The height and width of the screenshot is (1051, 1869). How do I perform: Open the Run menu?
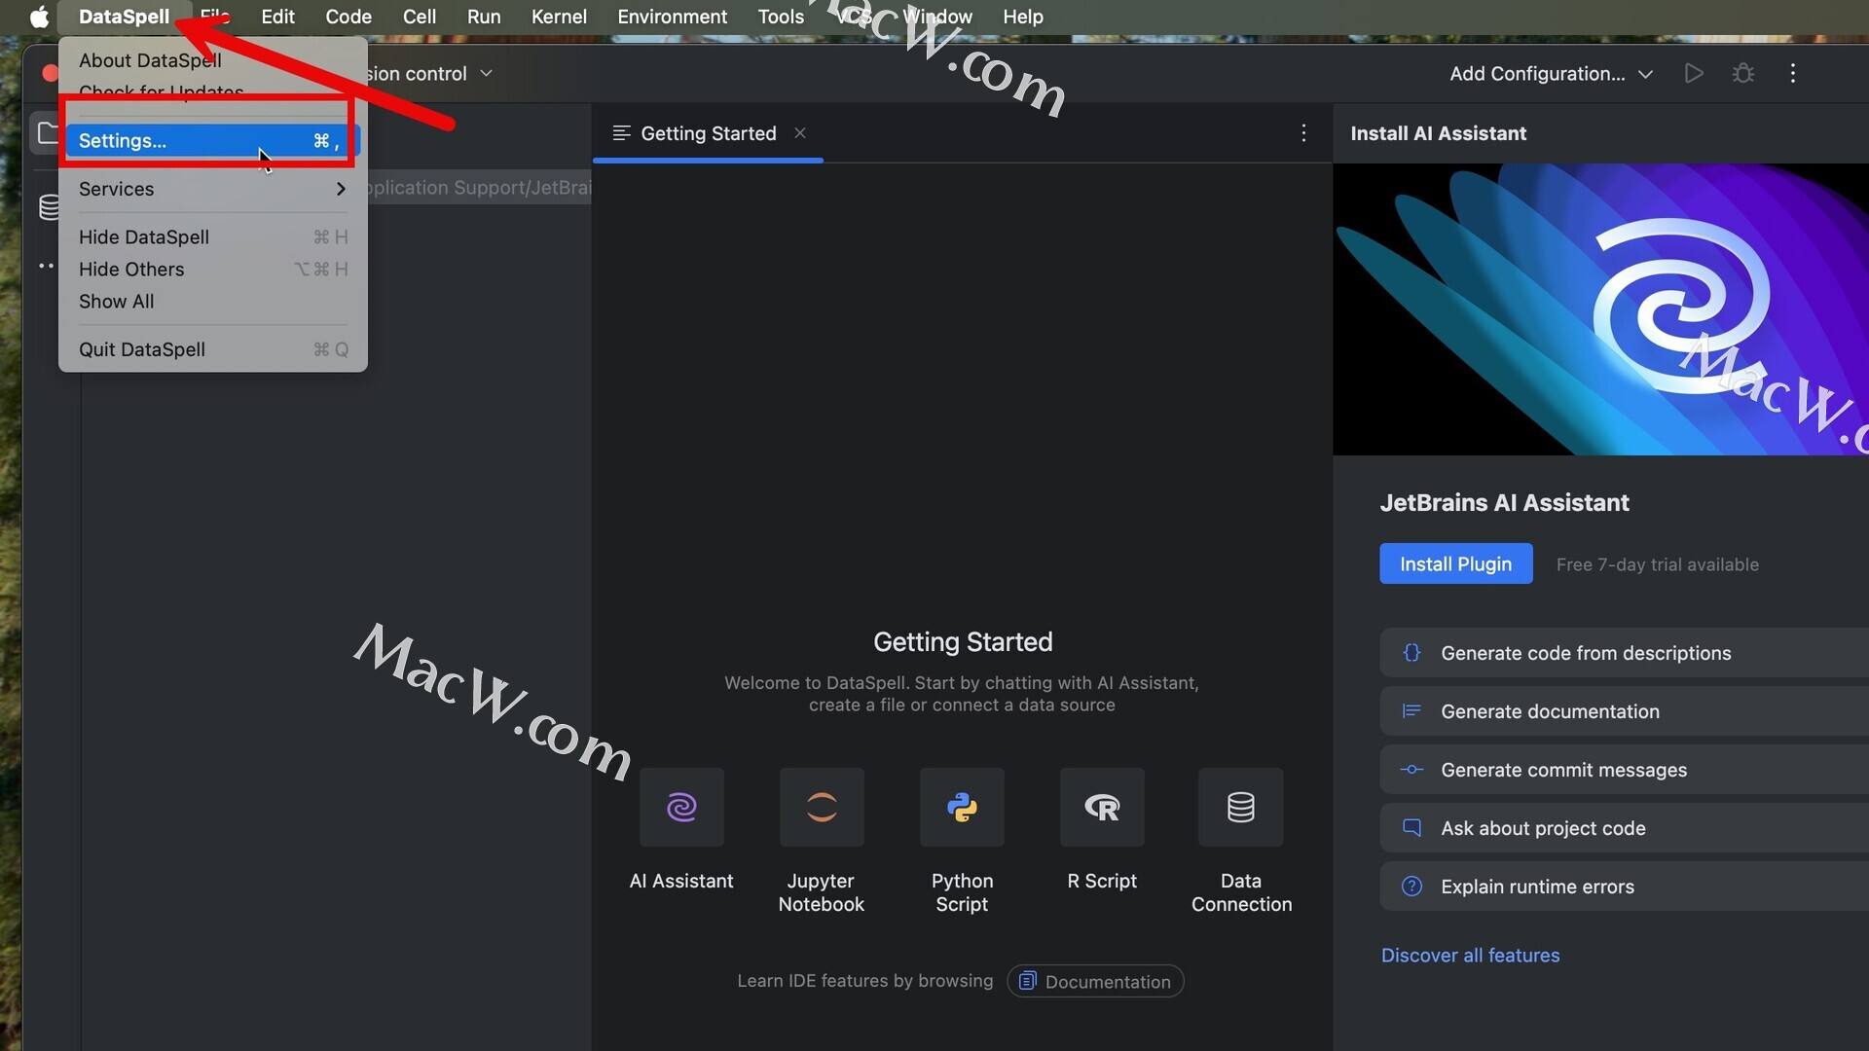[484, 17]
